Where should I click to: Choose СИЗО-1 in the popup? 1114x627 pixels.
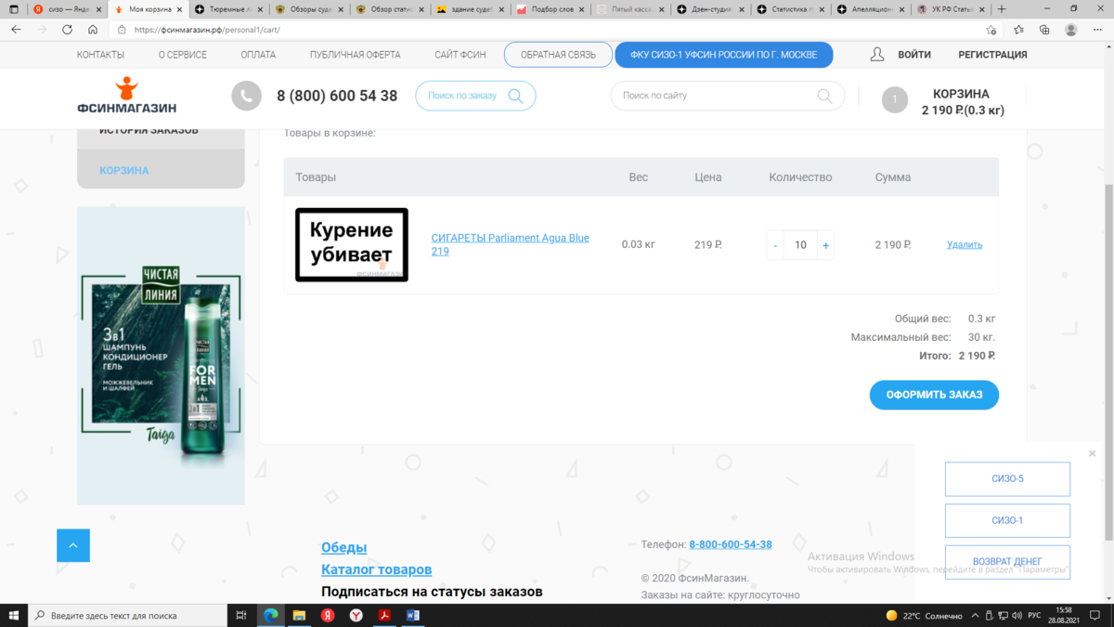(x=1007, y=521)
